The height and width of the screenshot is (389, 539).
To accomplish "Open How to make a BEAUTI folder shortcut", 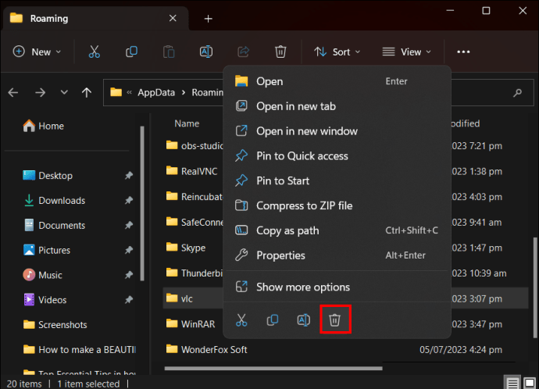I will click(79, 349).
